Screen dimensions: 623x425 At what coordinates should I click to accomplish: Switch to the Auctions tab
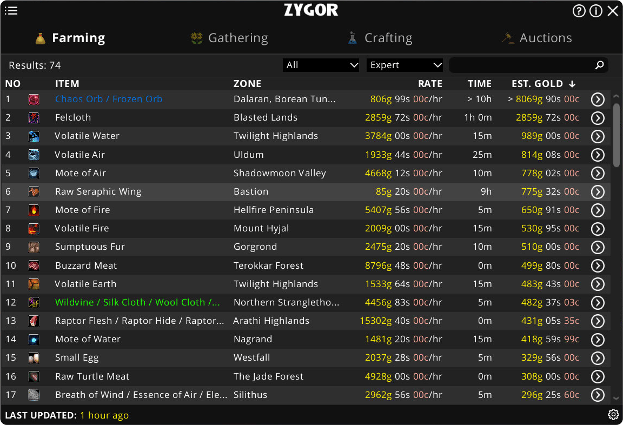click(537, 38)
